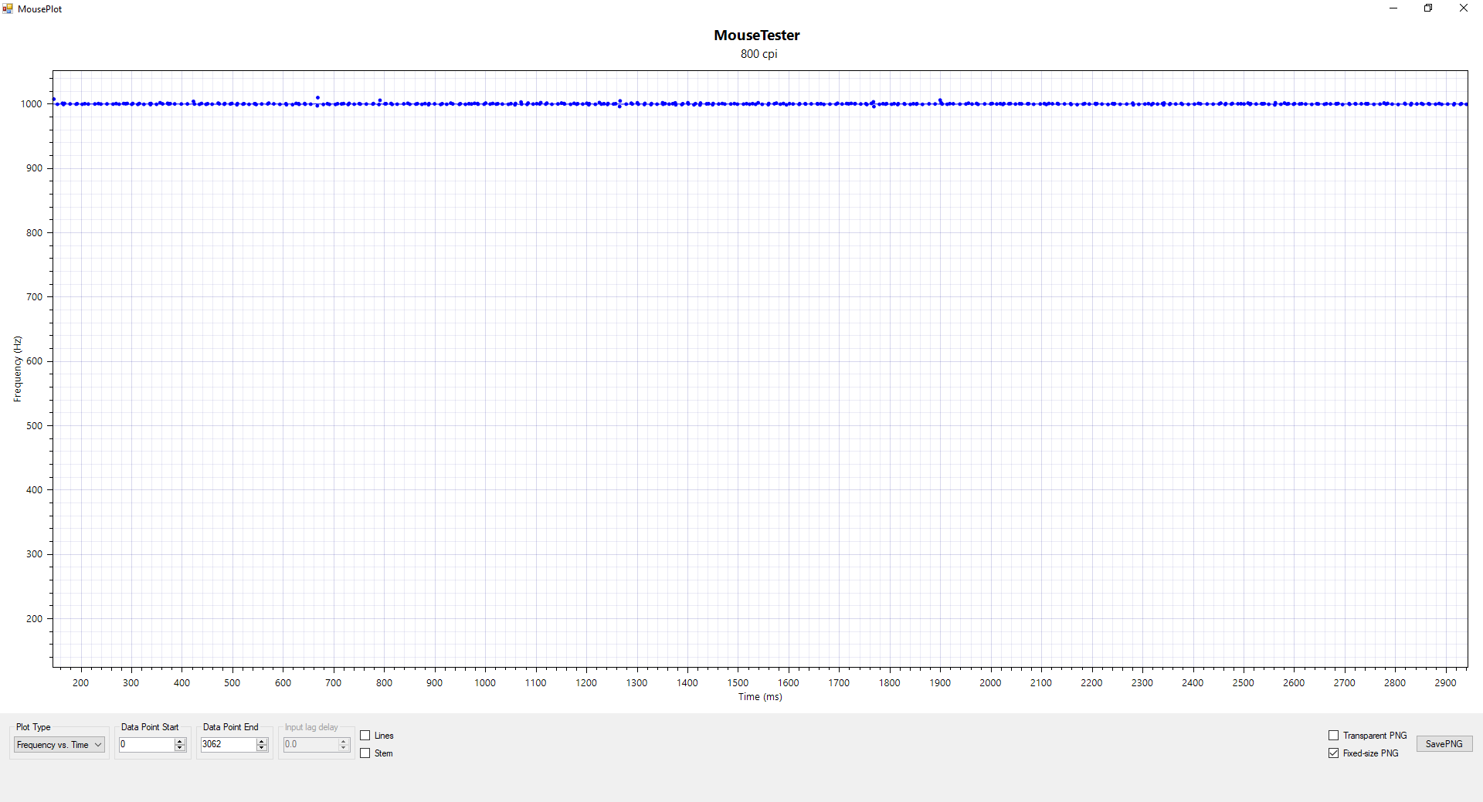The width and height of the screenshot is (1483, 802).
Task: Toggle the Transparent PNG checkbox
Action: pyautogui.click(x=1333, y=736)
